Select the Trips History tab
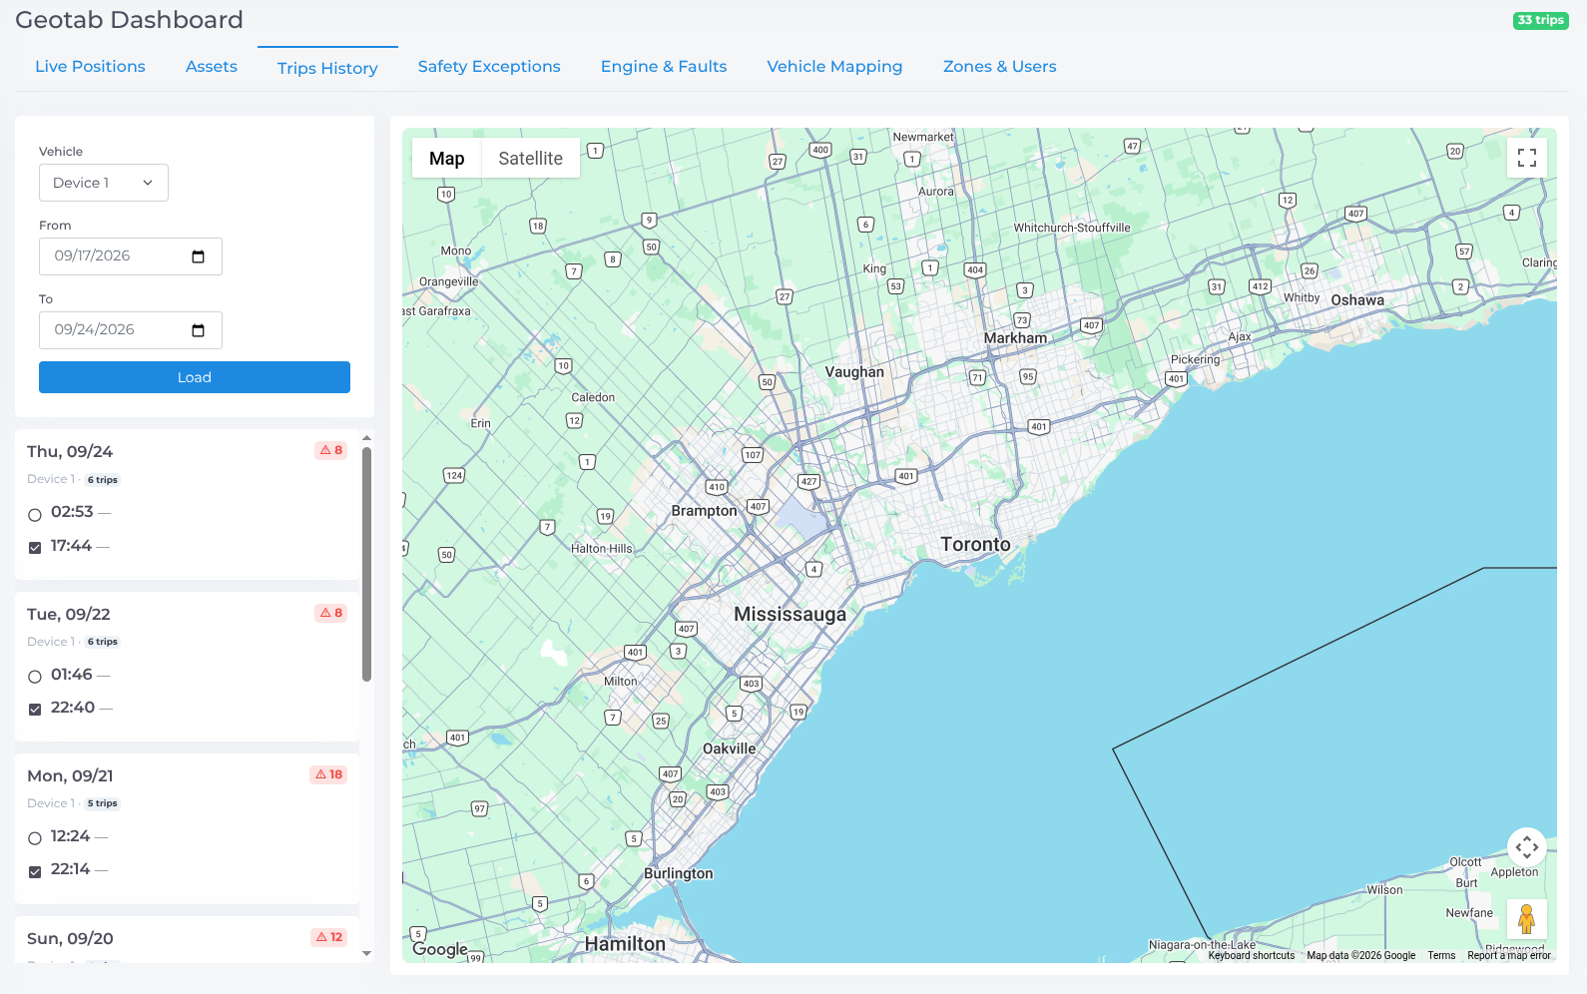This screenshot has height=994, width=1587. pos(327,68)
